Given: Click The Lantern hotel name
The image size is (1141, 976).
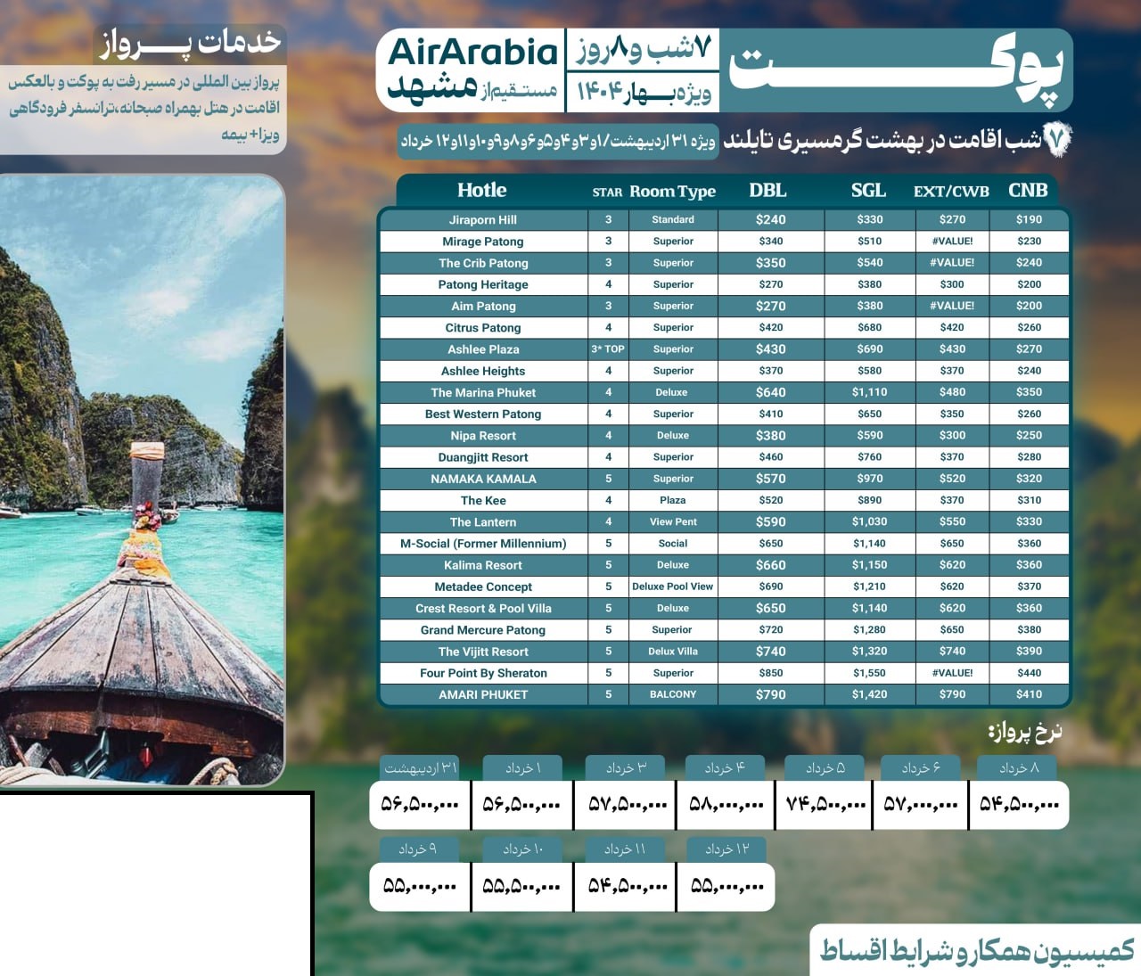Looking at the screenshot, I should coord(483,522).
